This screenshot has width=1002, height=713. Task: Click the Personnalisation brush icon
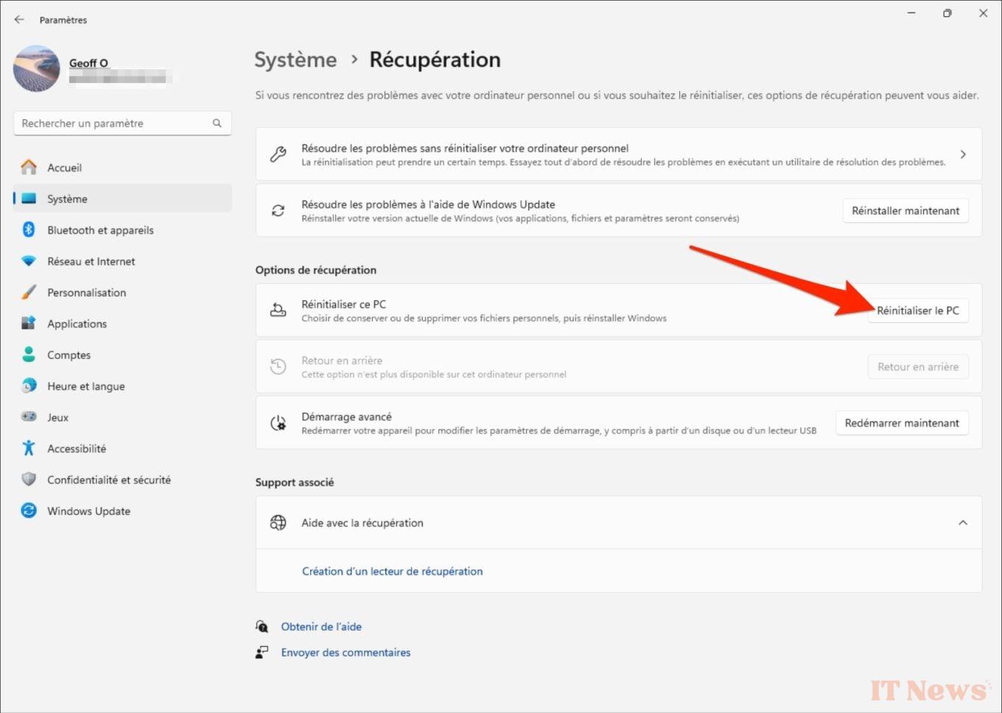pos(28,292)
